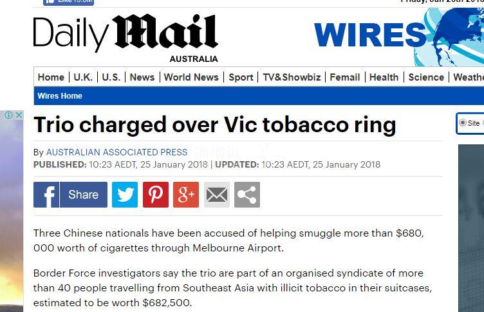Select the Site radio button

(463, 123)
